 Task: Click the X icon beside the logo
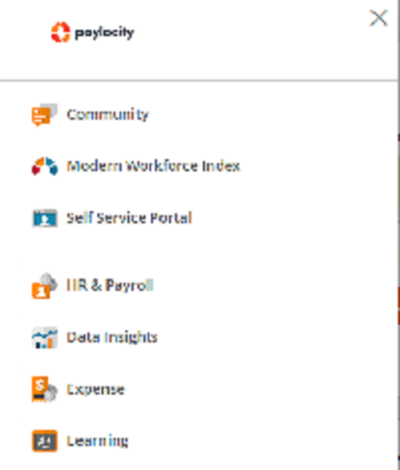point(378,19)
